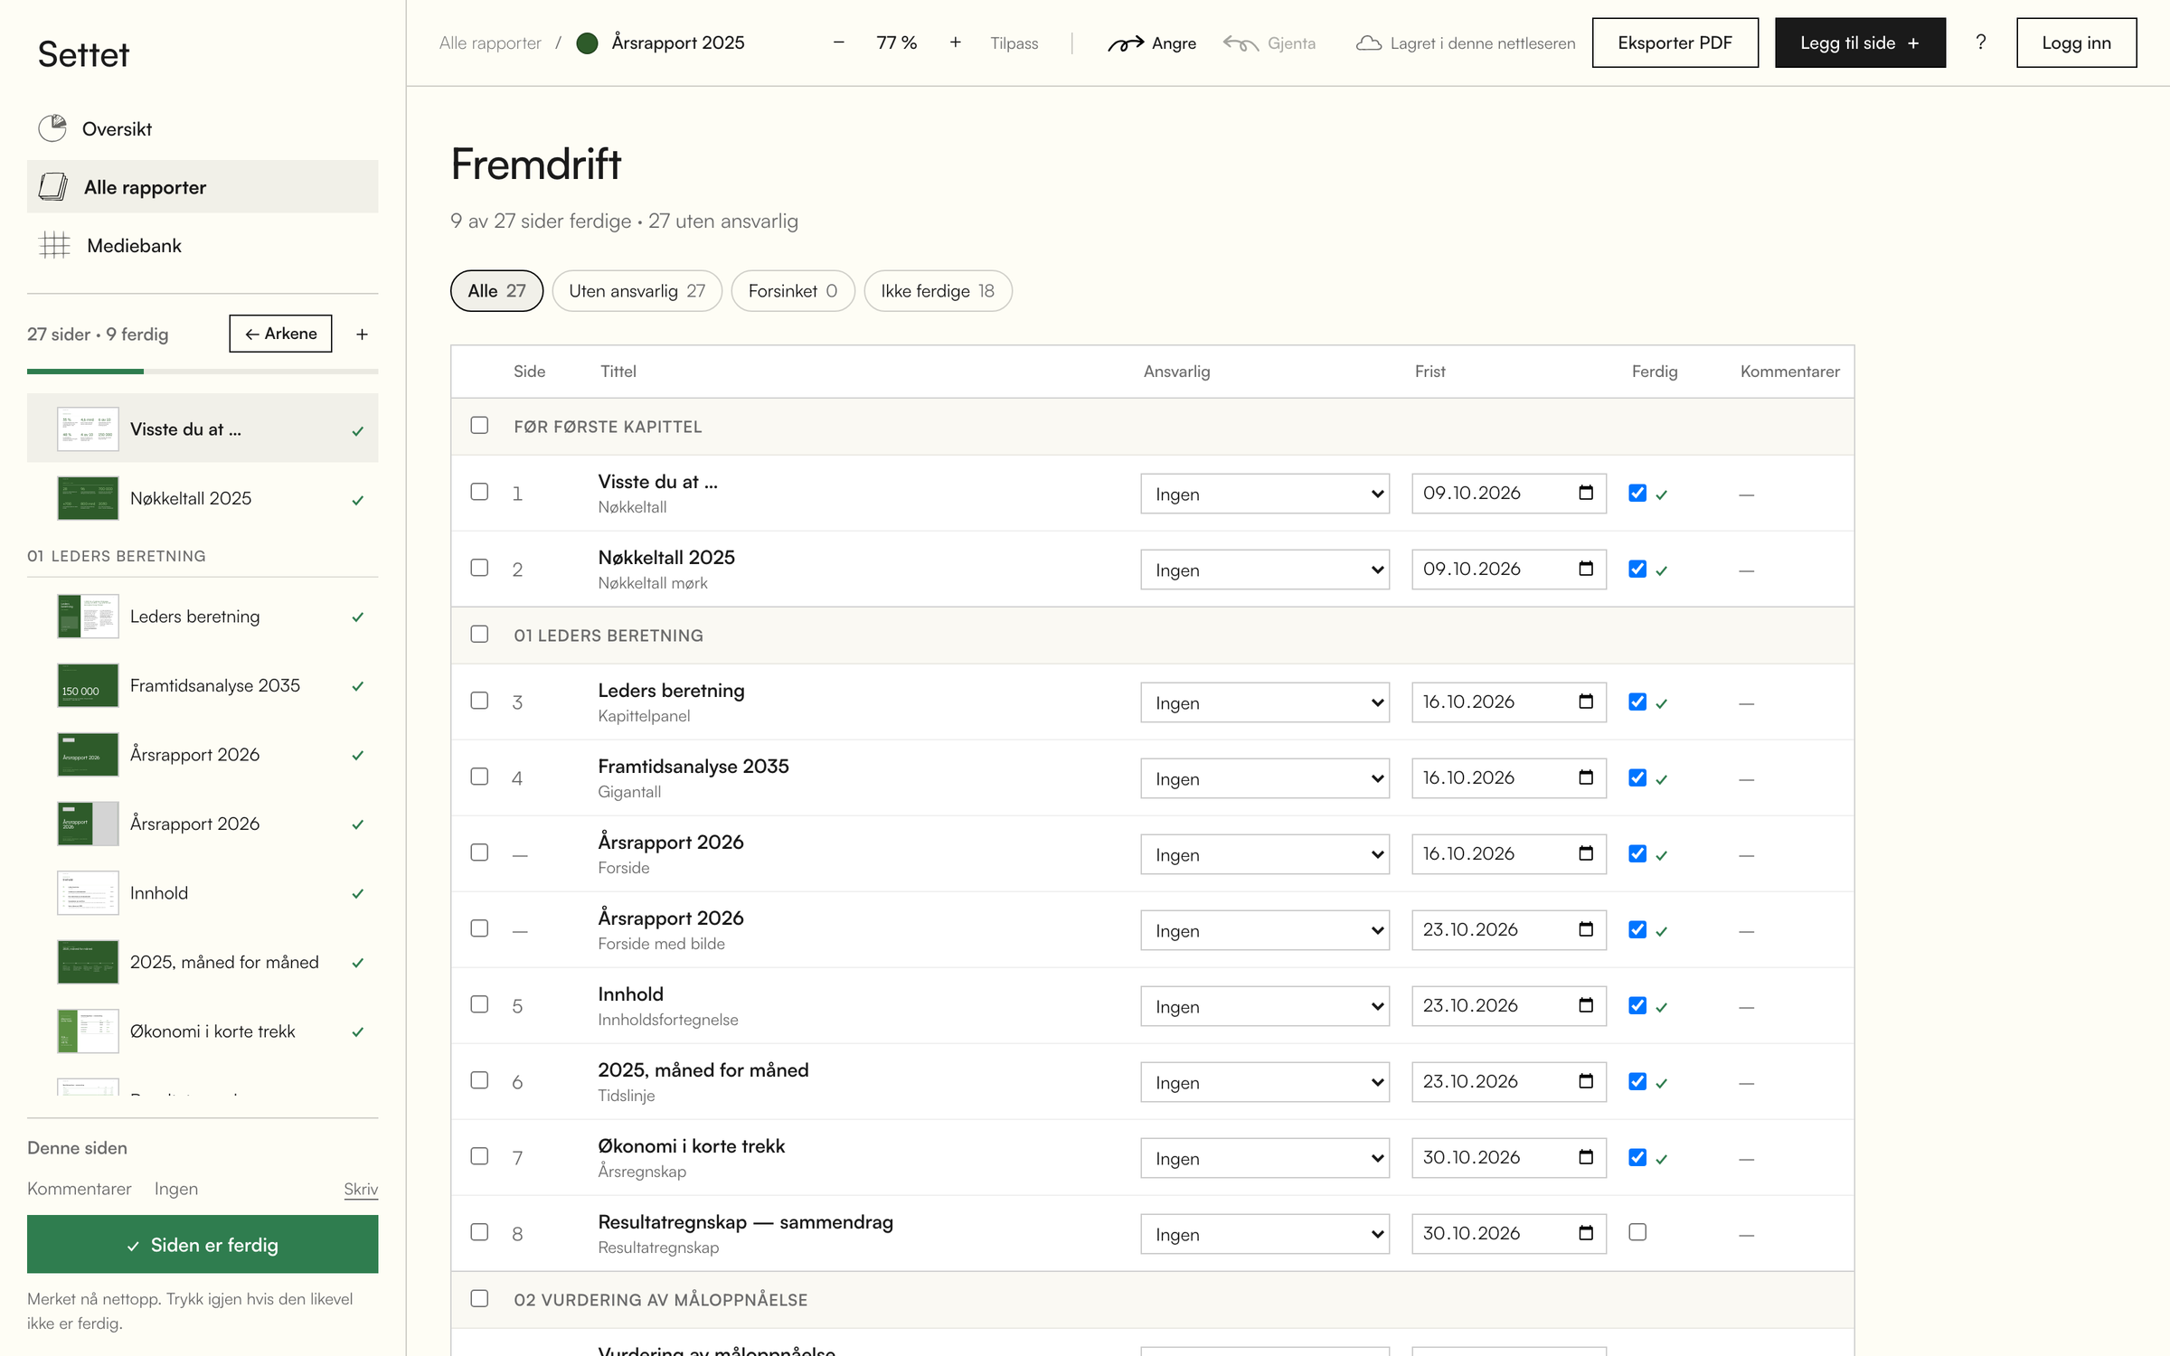The image size is (2170, 1356).
Task: Open the Oversikt pie chart icon
Action: click(52, 128)
